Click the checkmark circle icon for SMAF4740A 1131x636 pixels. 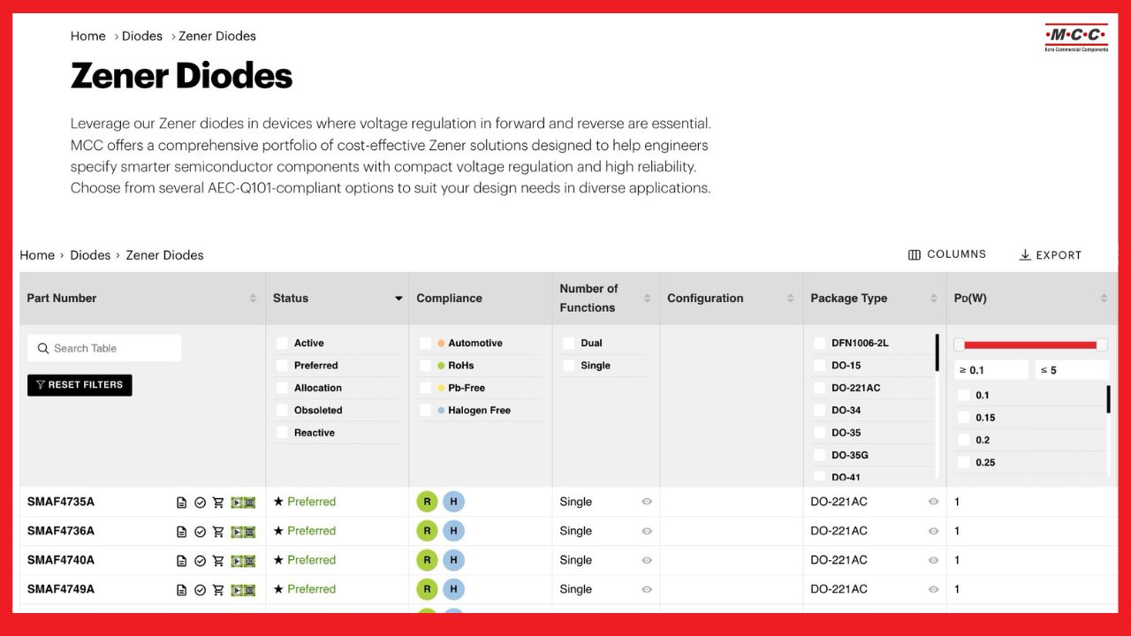tap(201, 561)
